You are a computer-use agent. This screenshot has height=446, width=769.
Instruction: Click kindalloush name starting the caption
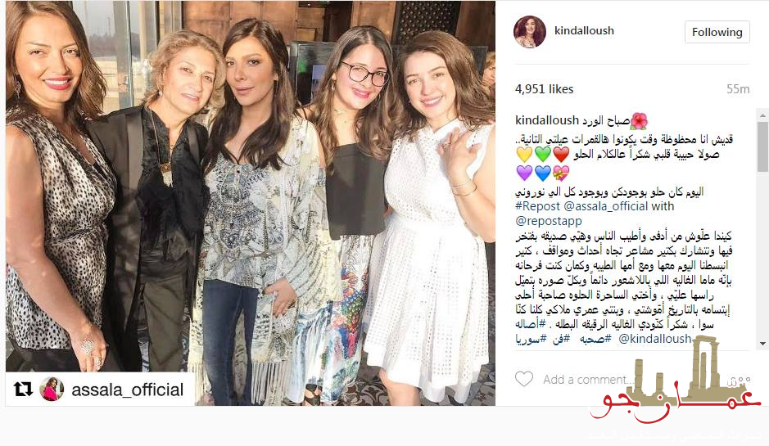click(x=547, y=120)
